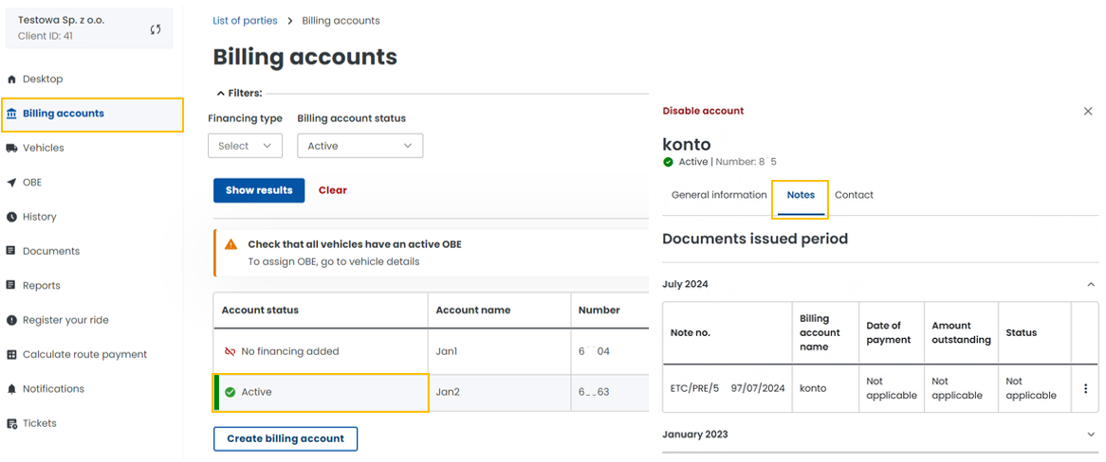Image resolution: width=1106 pixels, height=462 pixels.
Task: Open Billing account status dropdown
Action: (359, 146)
